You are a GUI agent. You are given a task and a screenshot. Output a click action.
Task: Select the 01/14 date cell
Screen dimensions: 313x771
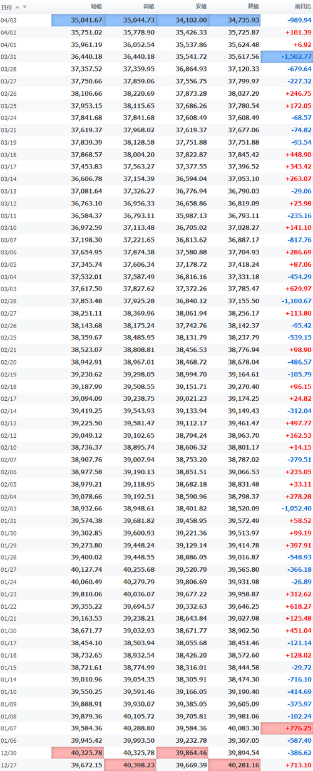9,680
